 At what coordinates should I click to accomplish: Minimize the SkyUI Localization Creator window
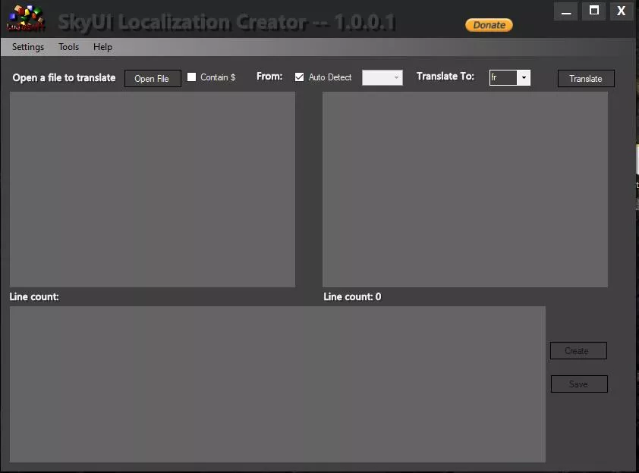pyautogui.click(x=565, y=11)
